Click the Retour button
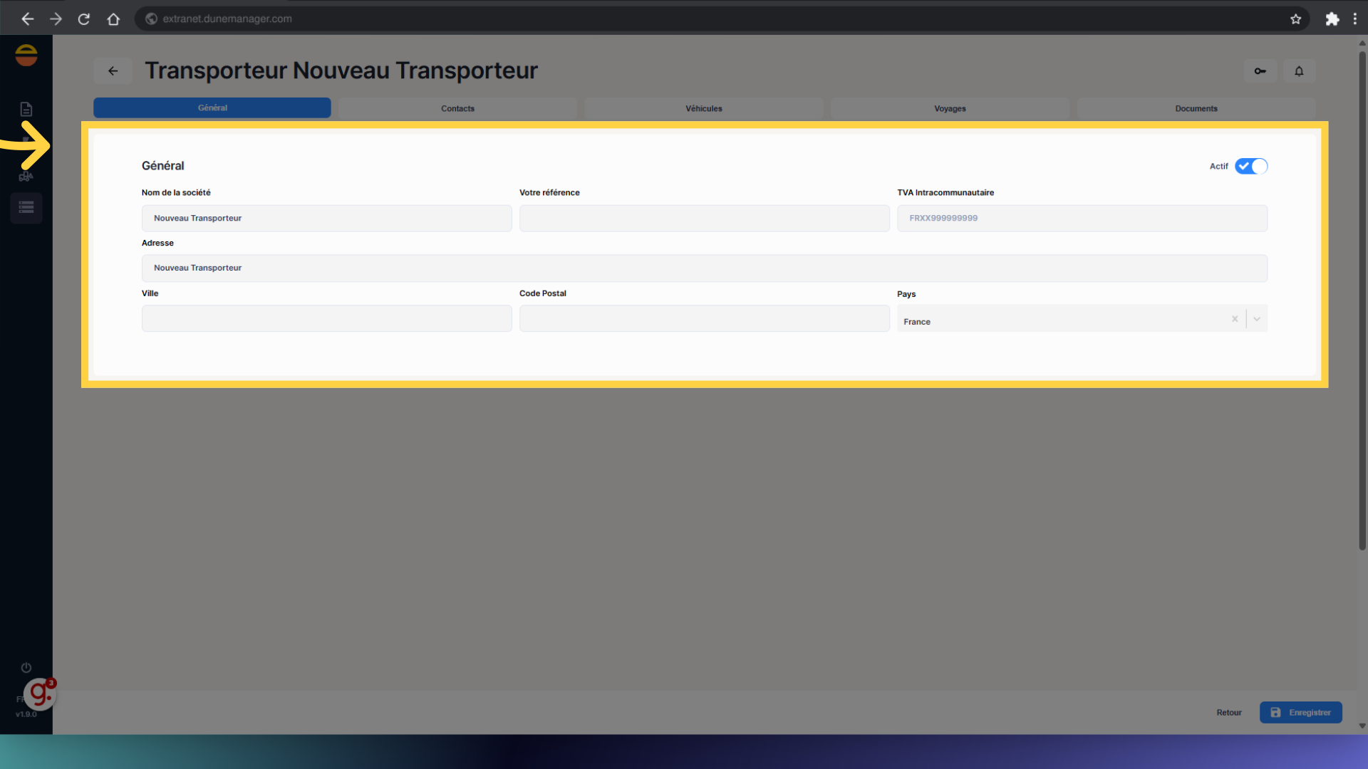Screen dimensions: 1368x769 [x=1228, y=712]
